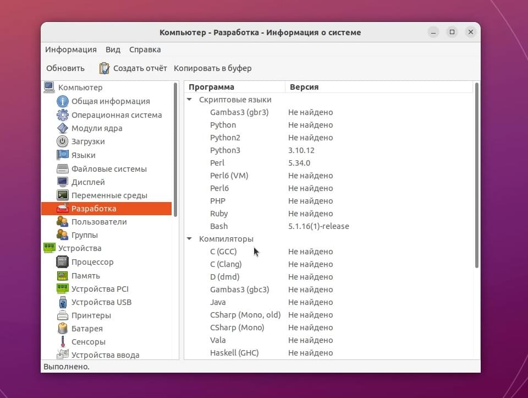Select Переменные среды in the sidebar
Viewport: 528px width, 398px height.
tap(109, 195)
